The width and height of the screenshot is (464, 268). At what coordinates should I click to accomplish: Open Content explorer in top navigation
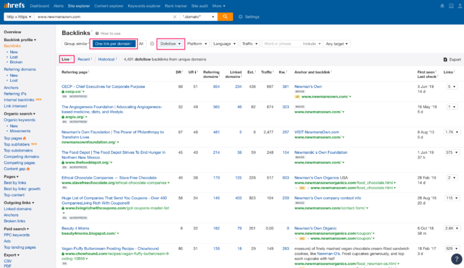click(x=109, y=6)
